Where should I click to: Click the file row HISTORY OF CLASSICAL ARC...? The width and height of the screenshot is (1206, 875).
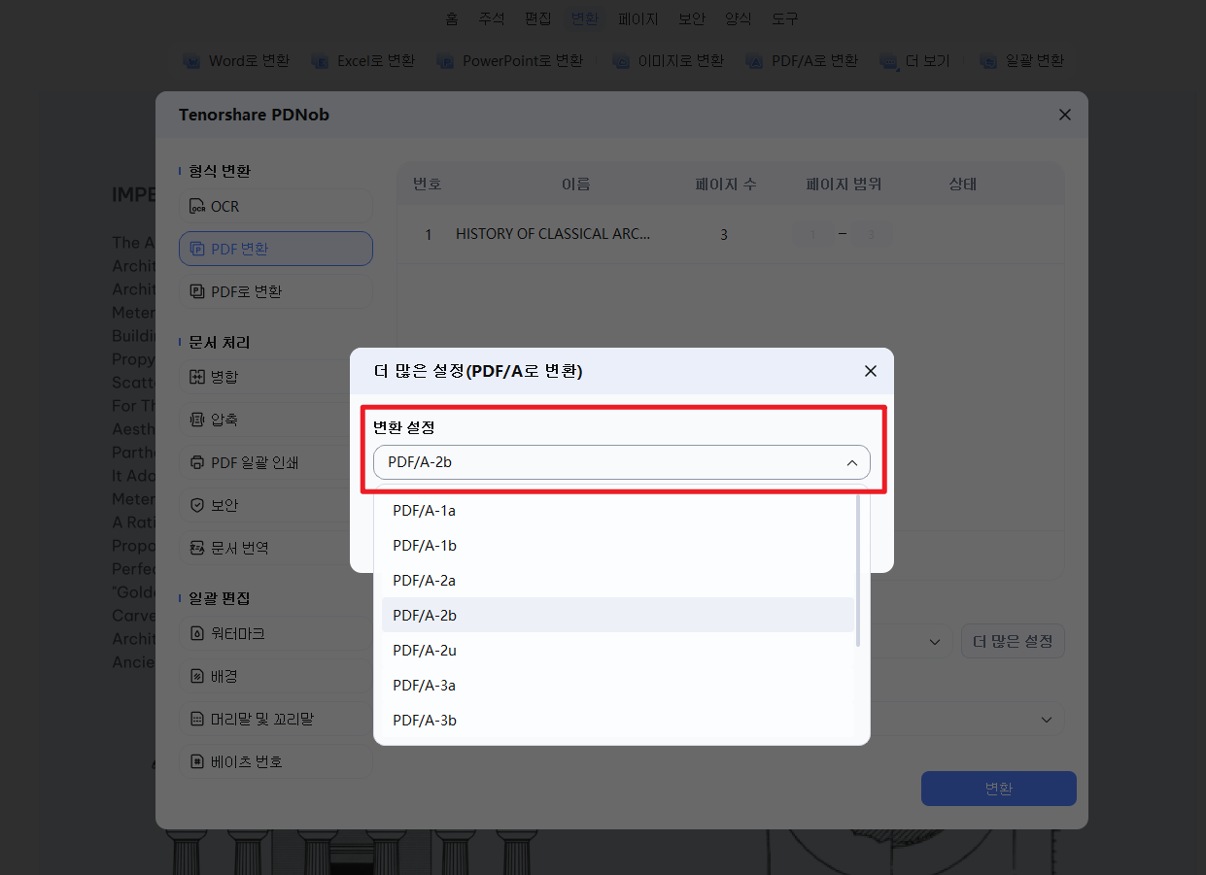pyautogui.click(x=730, y=234)
